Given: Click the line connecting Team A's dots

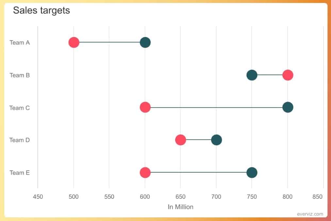Looking at the screenshot, I should pyautogui.click(x=109, y=42).
